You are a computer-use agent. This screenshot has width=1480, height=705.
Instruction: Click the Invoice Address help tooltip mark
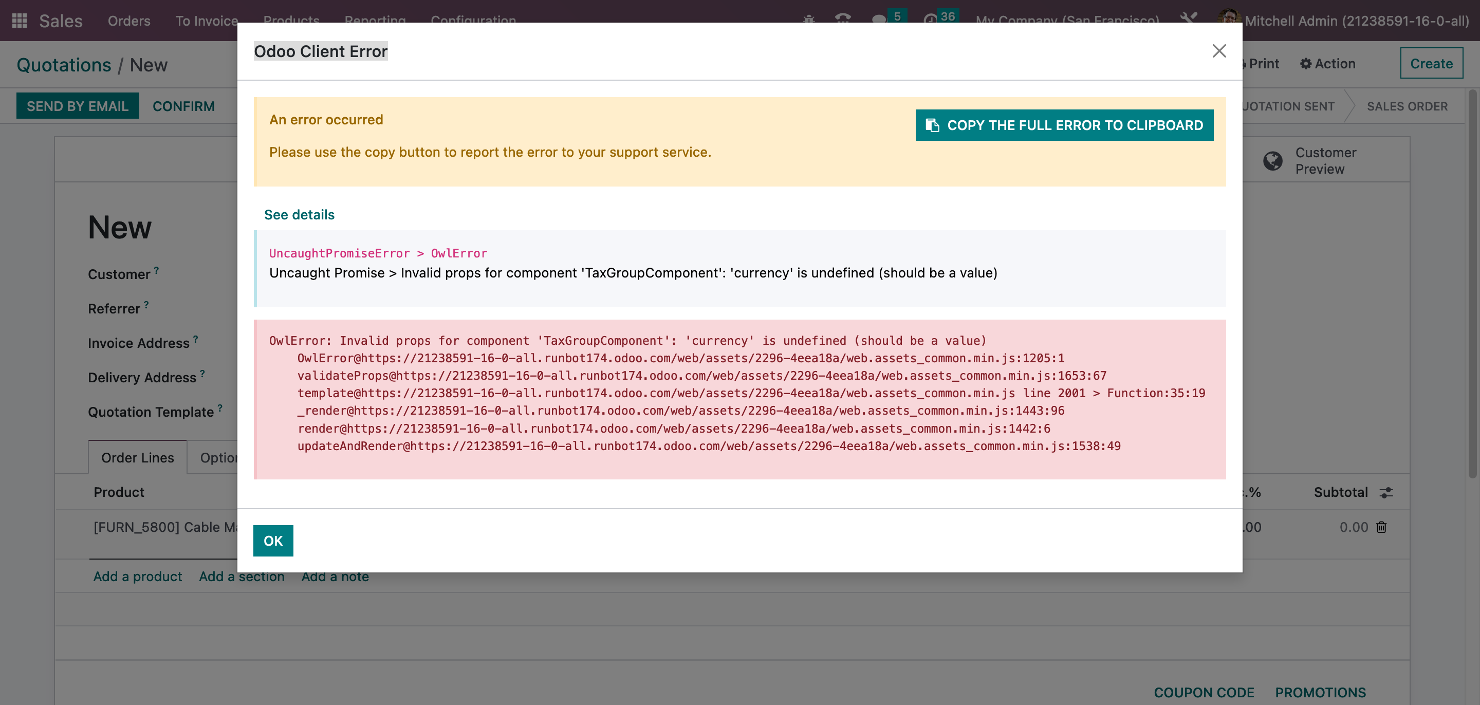tap(195, 339)
